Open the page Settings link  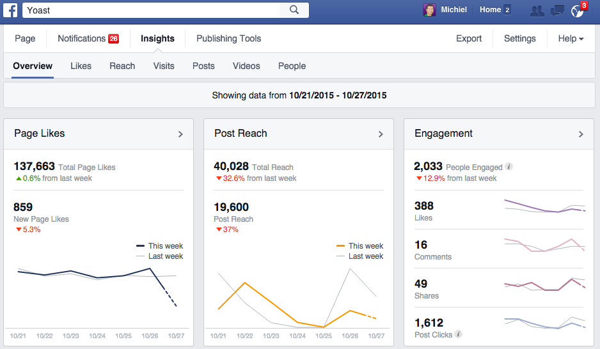(x=519, y=38)
